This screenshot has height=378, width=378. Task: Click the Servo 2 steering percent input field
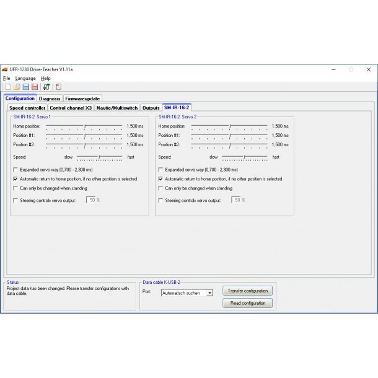click(x=236, y=200)
